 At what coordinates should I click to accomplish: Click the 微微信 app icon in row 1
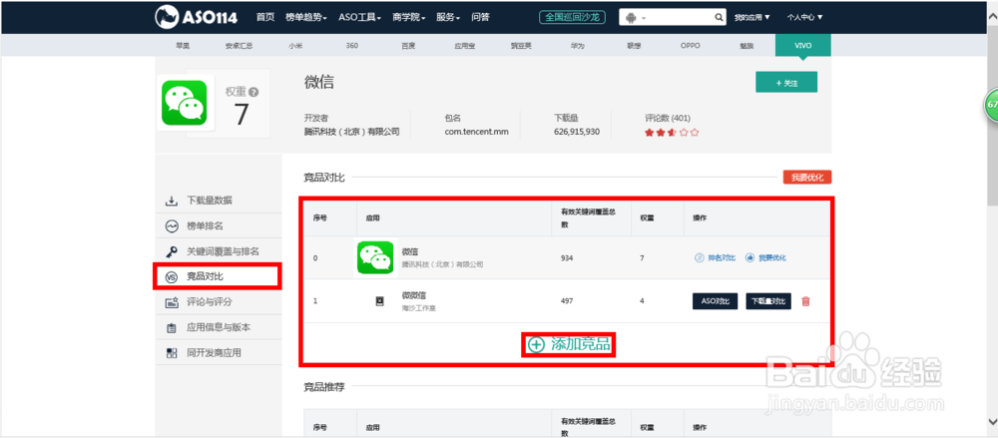(x=379, y=300)
